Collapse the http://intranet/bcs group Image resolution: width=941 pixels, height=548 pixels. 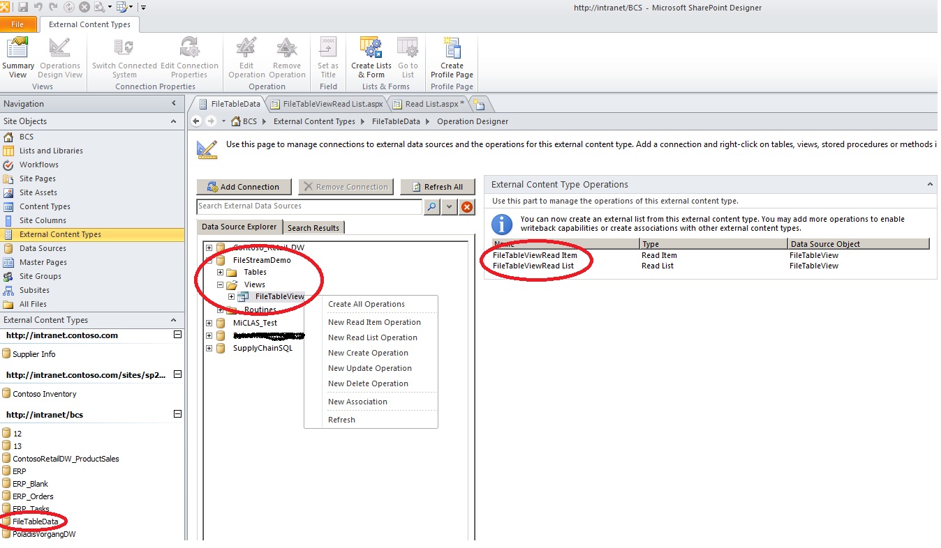[177, 415]
